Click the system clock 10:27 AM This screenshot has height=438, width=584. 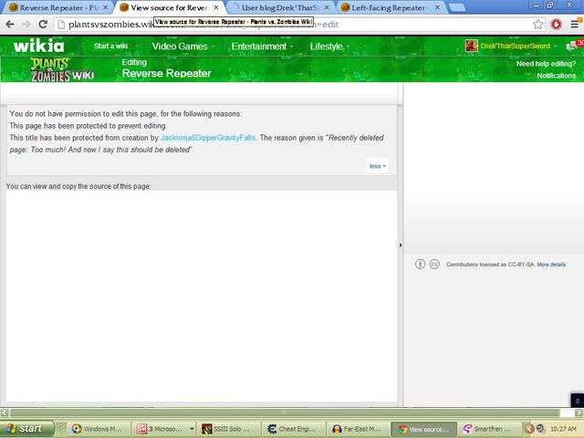[x=563, y=429]
